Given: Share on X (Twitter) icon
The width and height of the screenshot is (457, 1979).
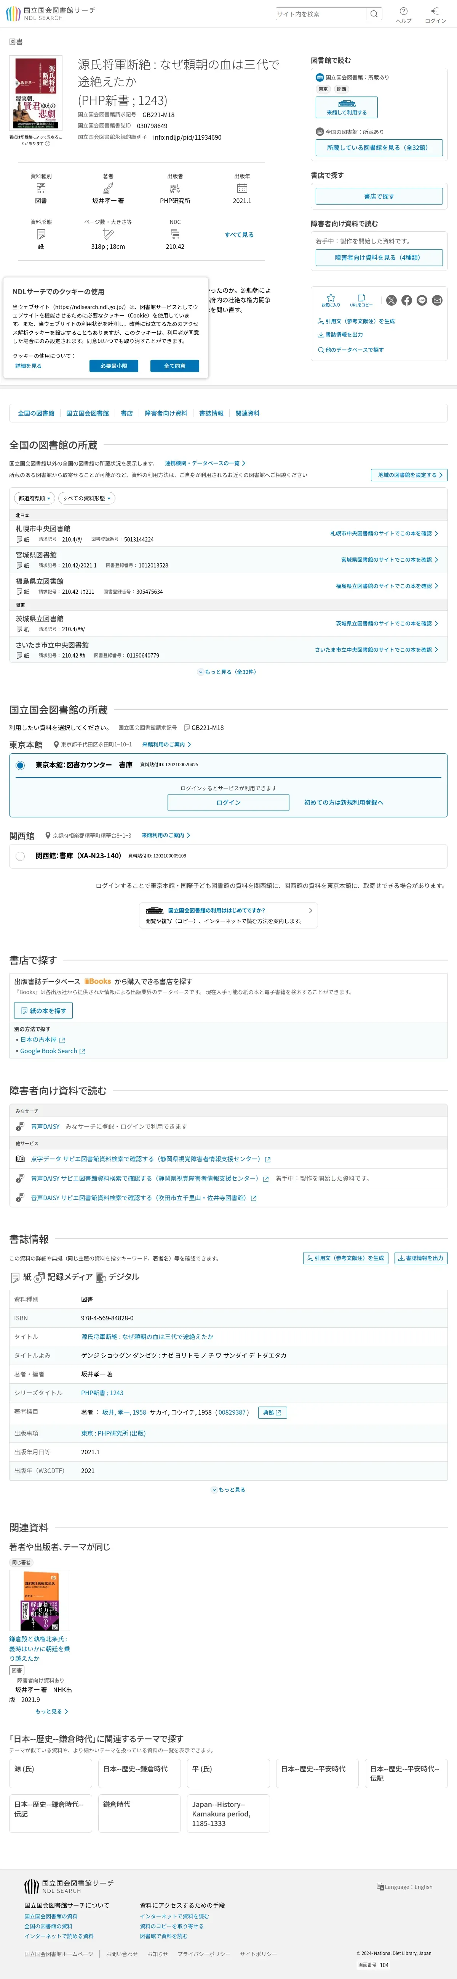Looking at the screenshot, I should (x=392, y=300).
